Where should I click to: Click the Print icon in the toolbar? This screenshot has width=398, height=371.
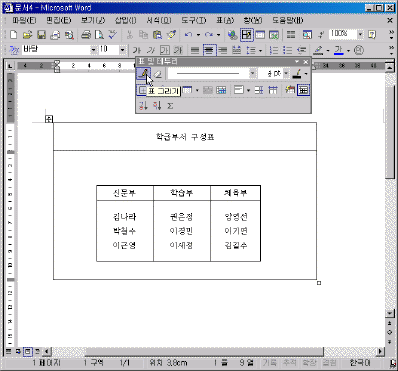86,35
